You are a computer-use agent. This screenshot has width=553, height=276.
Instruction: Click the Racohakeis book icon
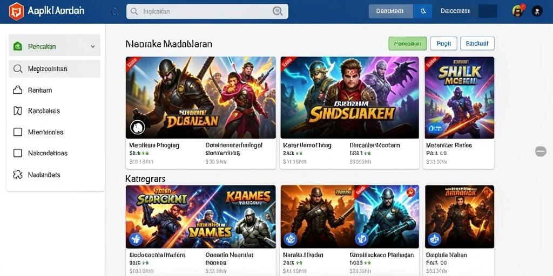(18, 111)
